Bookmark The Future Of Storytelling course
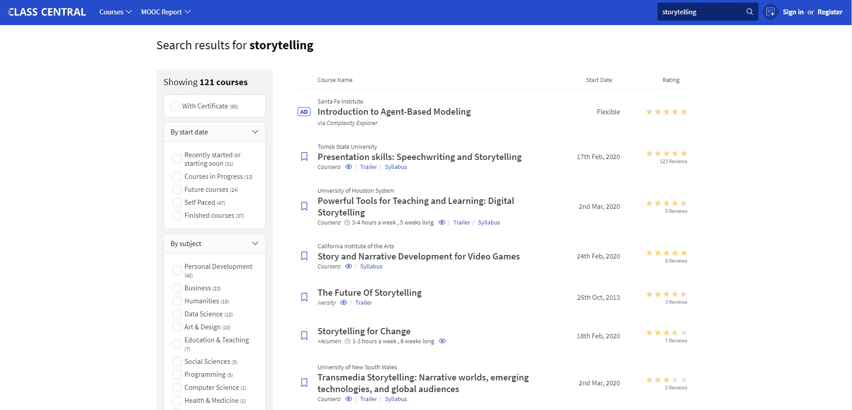 [x=304, y=297]
